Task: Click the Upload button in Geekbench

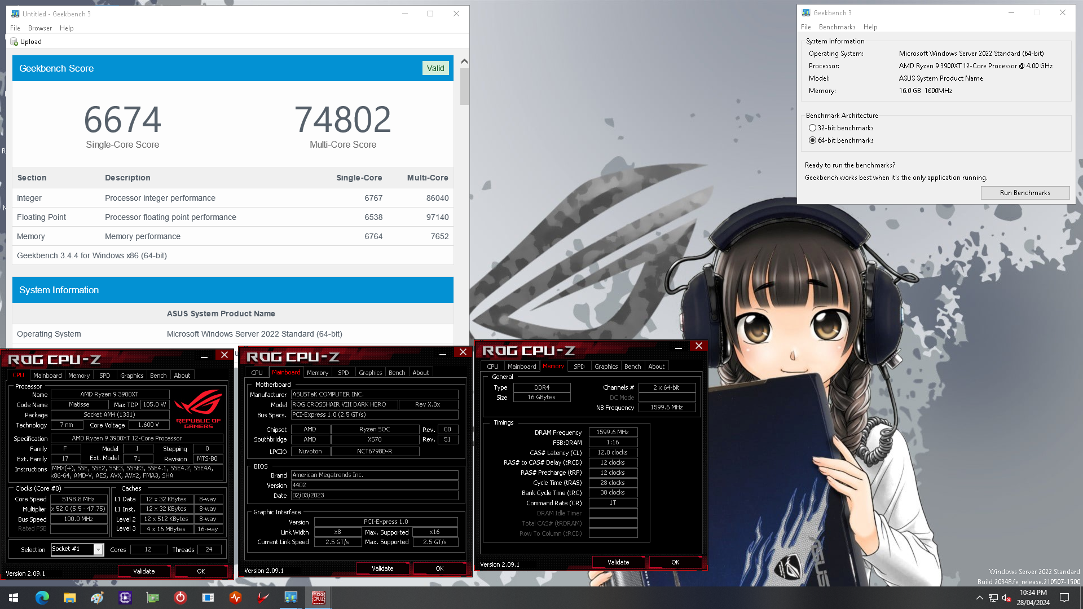Action: tap(26, 42)
